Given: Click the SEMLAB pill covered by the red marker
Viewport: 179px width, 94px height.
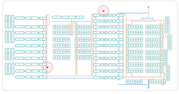Looking at the screenshot, I should coord(104,15).
